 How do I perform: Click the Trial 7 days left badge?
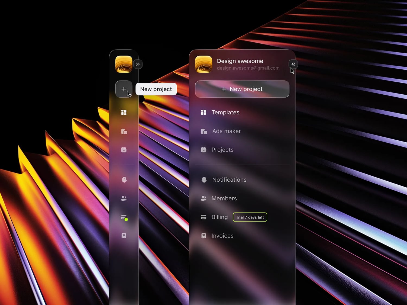pos(250,217)
